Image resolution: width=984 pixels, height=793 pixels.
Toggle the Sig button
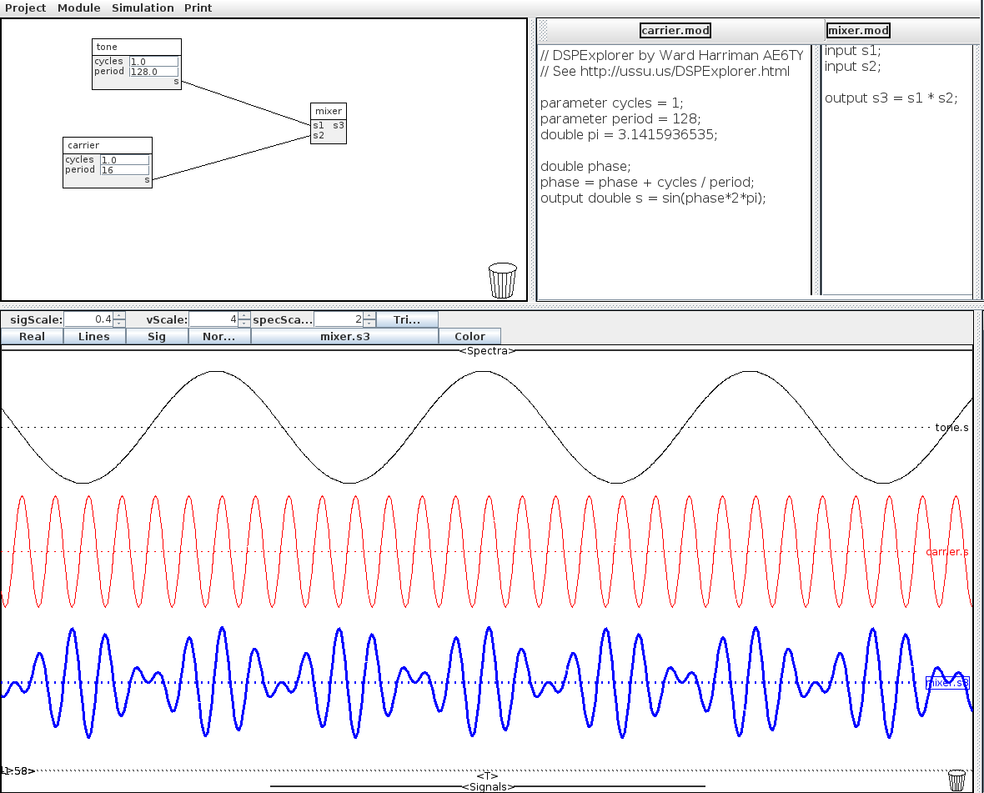(x=157, y=336)
